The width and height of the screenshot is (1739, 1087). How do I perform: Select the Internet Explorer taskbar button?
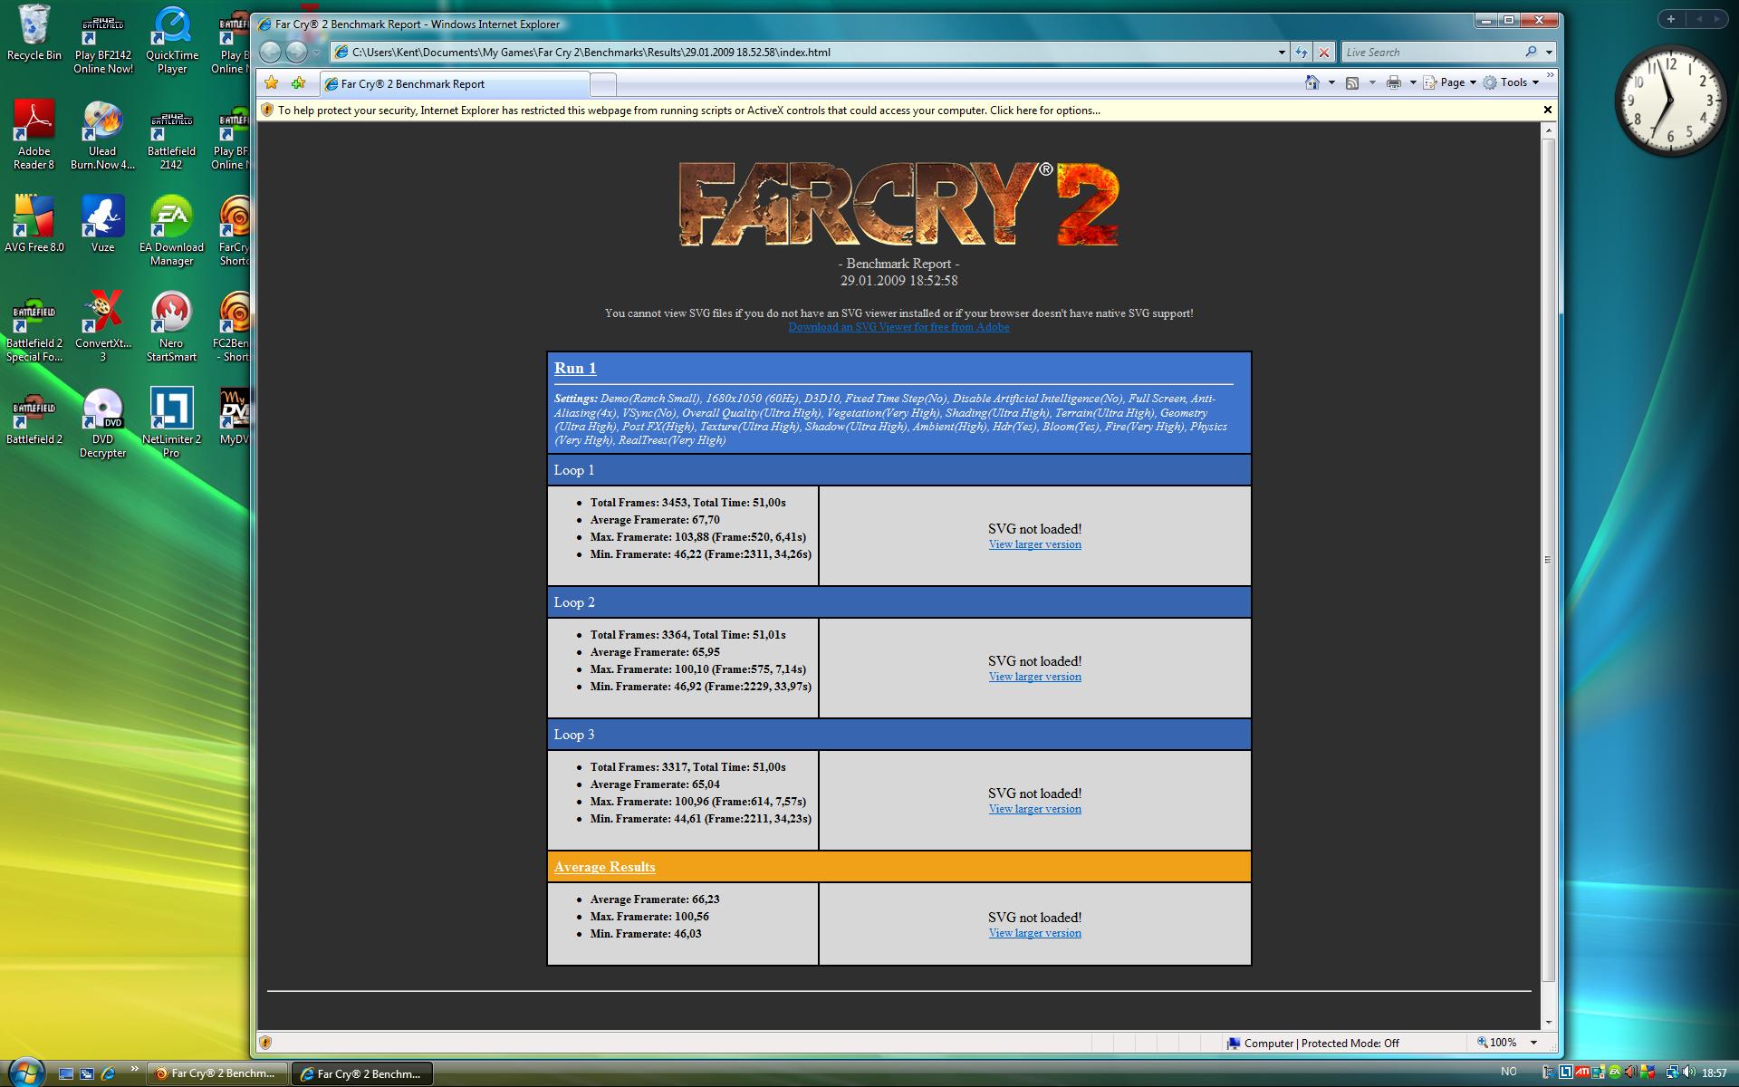[x=362, y=1073]
